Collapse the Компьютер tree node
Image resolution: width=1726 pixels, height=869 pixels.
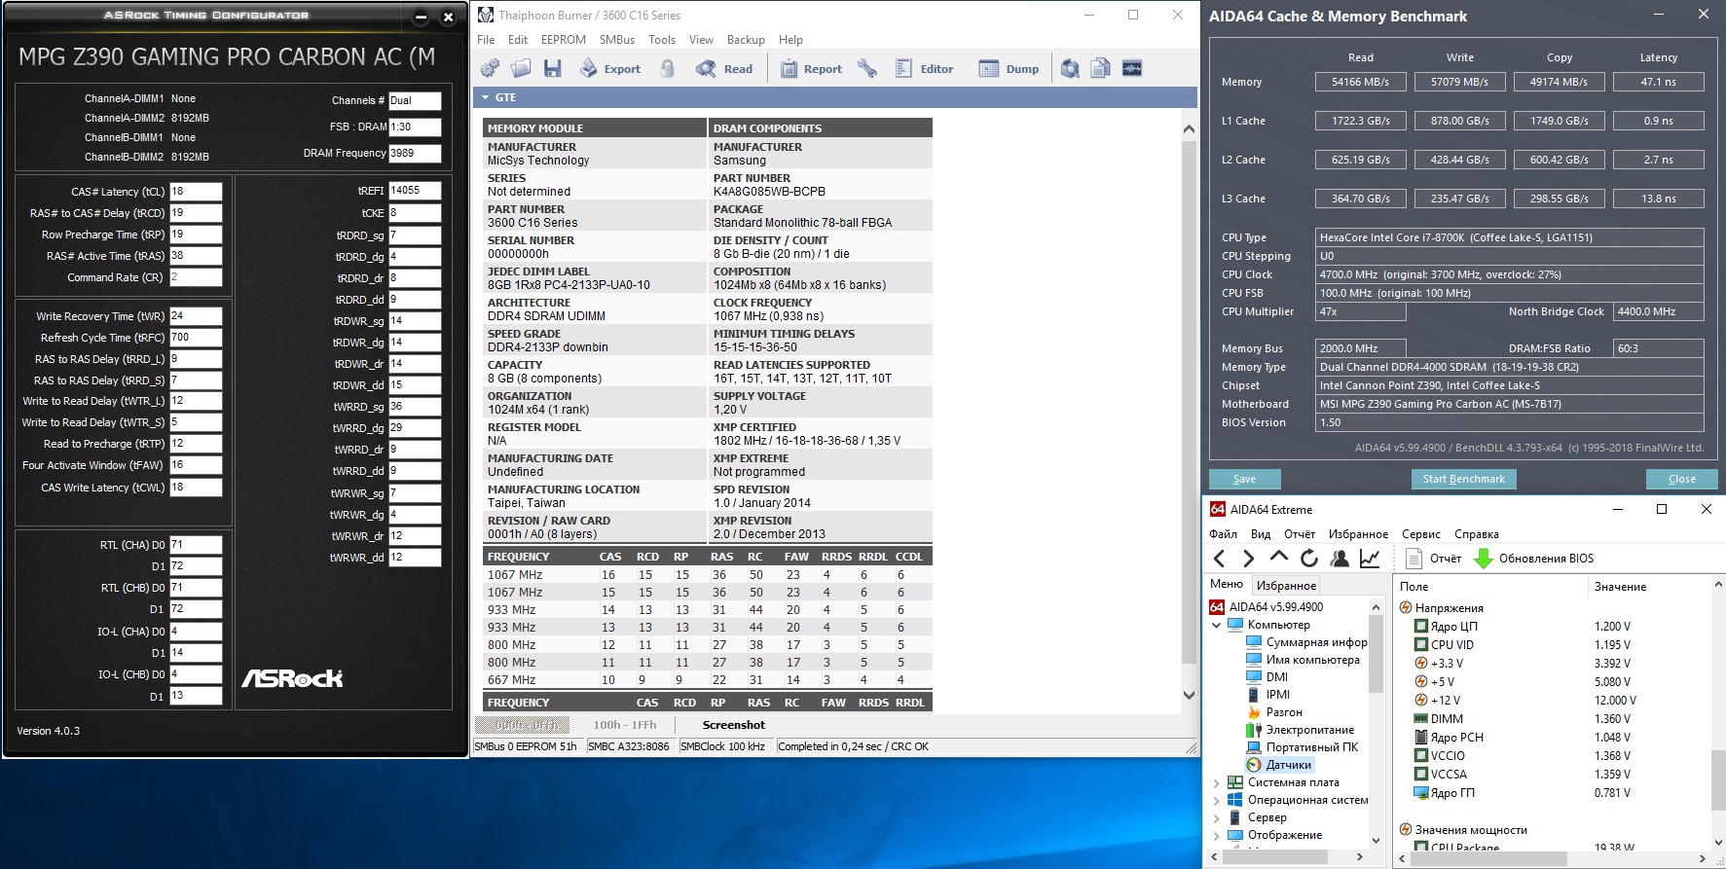click(x=1217, y=626)
